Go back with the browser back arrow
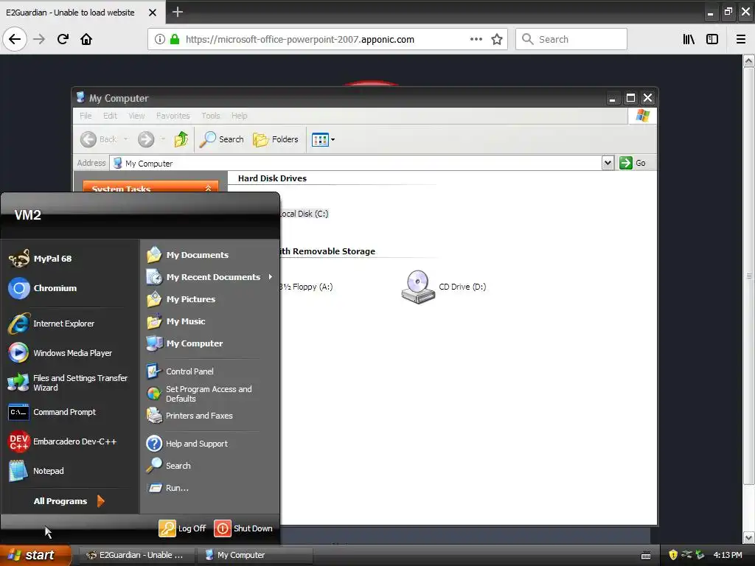The height and width of the screenshot is (566, 755). coord(15,39)
